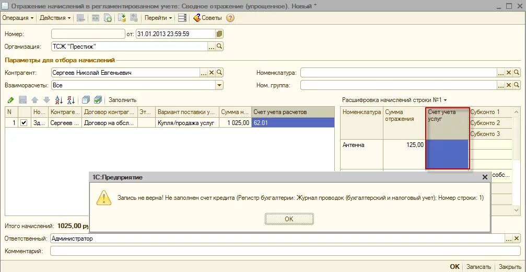Open the Действия menu
Viewport: 526px width, 272px height.
tap(55, 18)
